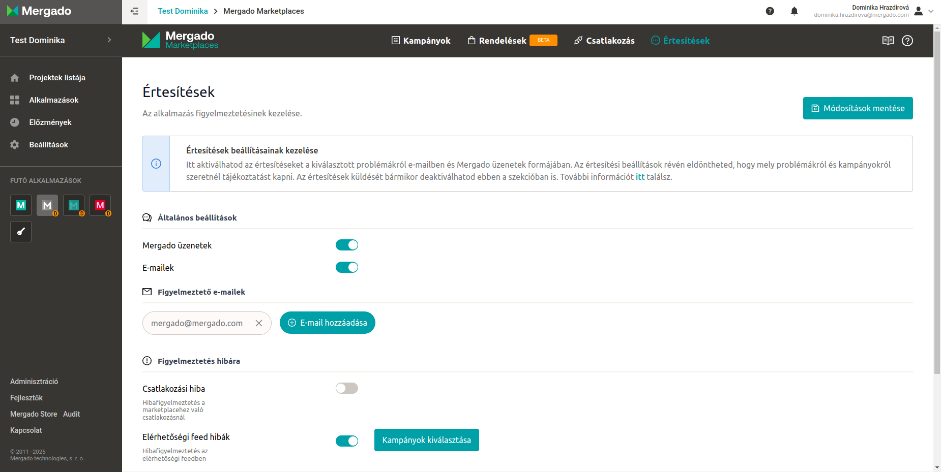Click Test Dominika in the breadcrumb
Screen dimensions: 941x472
183,11
